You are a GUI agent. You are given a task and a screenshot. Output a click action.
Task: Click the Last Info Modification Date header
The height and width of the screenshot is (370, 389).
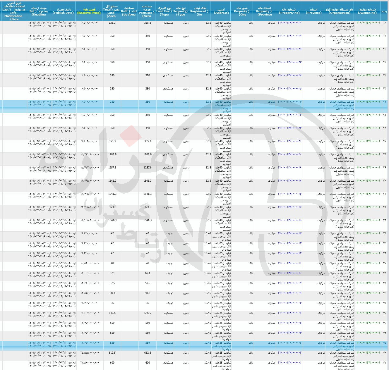(x=13, y=11)
